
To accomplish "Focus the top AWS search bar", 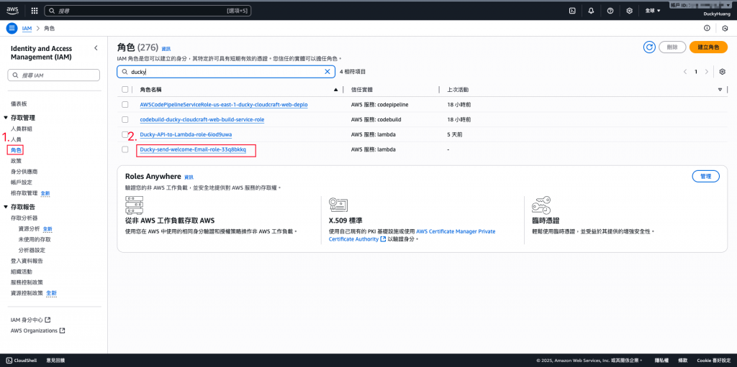I will [x=148, y=10].
